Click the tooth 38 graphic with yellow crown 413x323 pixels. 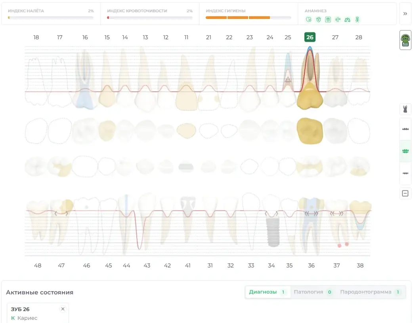(x=360, y=219)
